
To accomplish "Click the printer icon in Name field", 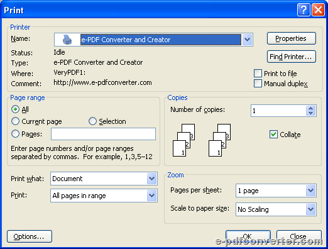I will click(x=67, y=40).
